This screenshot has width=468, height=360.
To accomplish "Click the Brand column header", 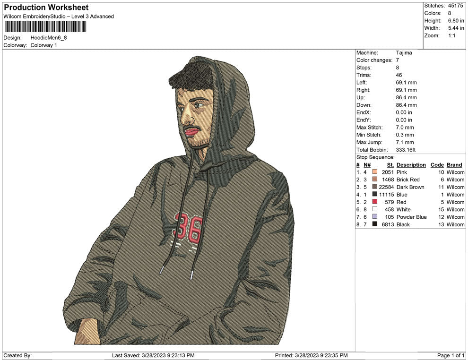I will [454, 164].
